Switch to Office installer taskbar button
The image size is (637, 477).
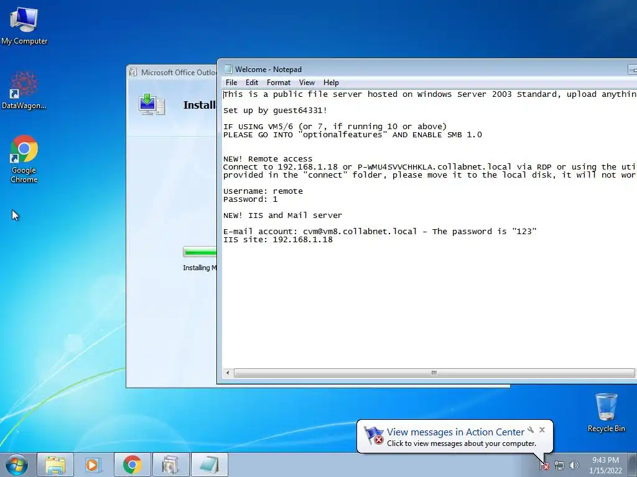[x=170, y=465]
